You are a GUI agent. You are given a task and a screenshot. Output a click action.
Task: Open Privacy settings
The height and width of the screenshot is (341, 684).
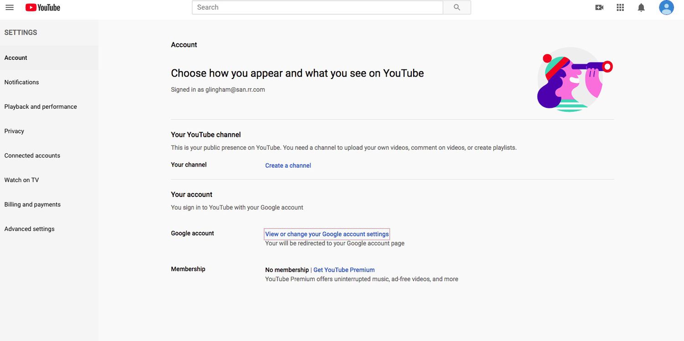coord(14,131)
